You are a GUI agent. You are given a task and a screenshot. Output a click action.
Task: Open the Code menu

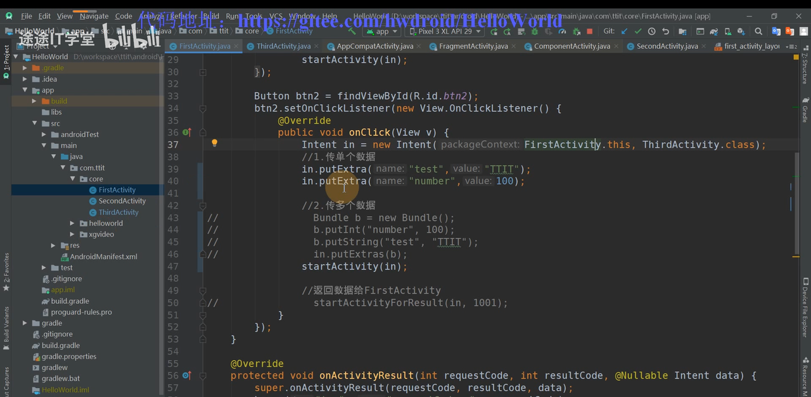[x=124, y=16]
